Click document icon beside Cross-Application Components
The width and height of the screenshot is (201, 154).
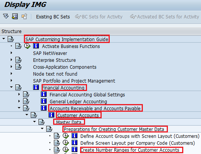(18, 67)
